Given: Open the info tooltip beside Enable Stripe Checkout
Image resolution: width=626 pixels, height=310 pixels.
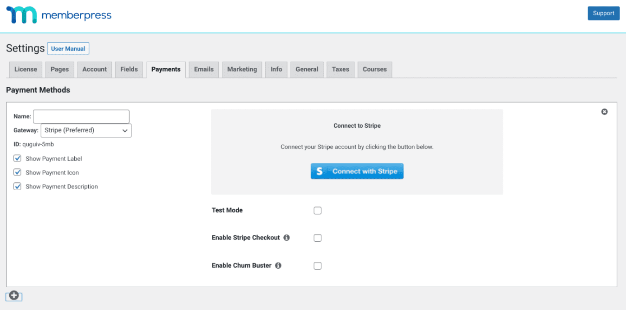Looking at the screenshot, I should coord(287,237).
